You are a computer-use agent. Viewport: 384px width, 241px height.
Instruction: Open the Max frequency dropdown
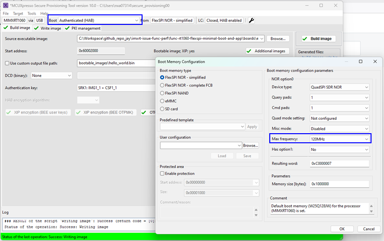(340, 139)
